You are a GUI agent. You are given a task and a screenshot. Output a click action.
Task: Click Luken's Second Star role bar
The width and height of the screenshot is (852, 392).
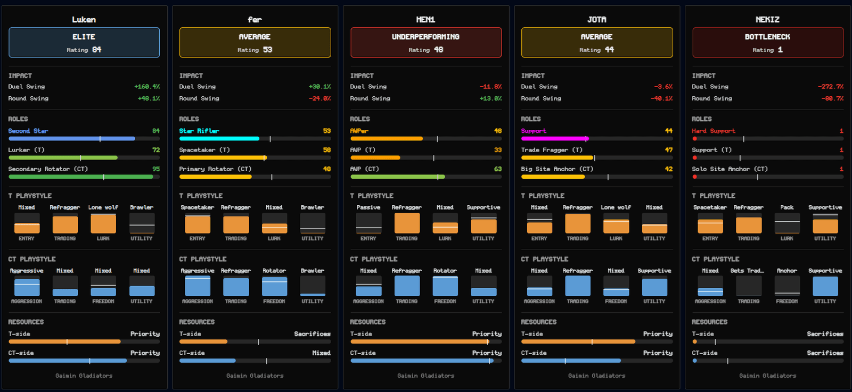pos(84,139)
